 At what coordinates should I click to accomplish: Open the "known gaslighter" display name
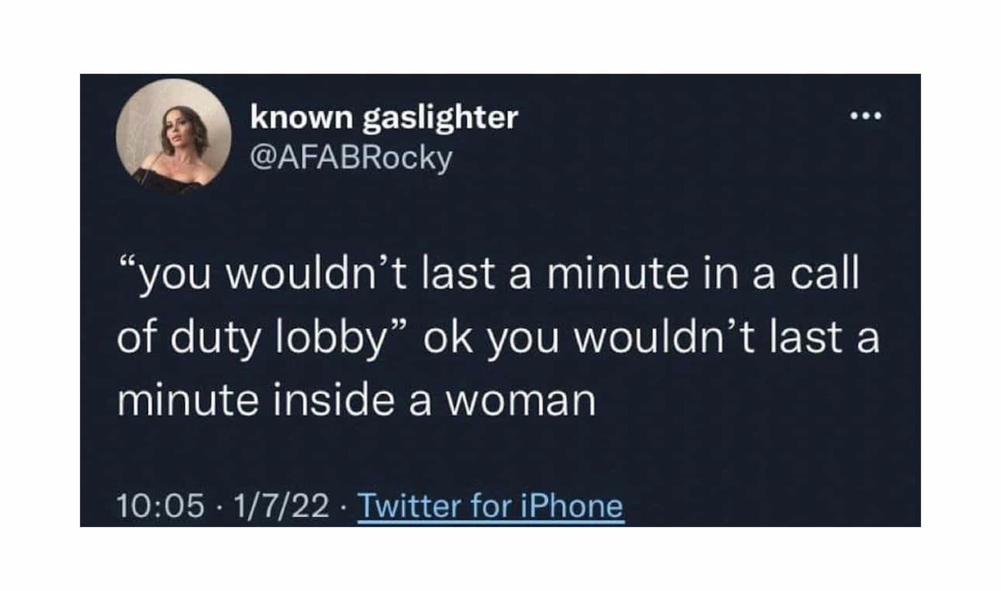(384, 117)
